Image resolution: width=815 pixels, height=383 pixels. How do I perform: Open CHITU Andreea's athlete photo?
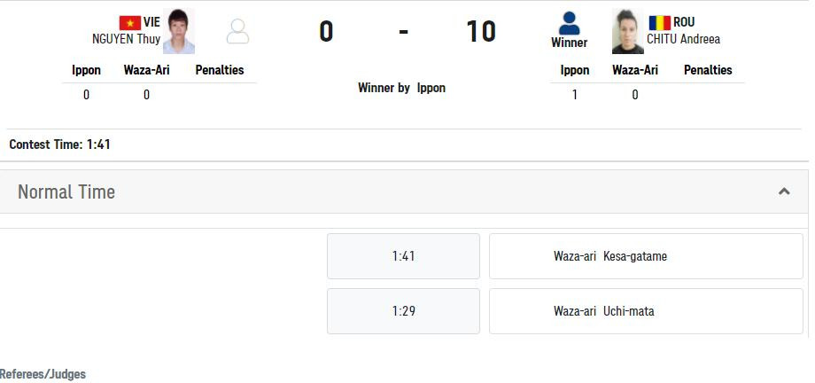627,33
